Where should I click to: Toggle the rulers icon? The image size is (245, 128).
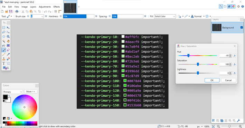point(60,11)
